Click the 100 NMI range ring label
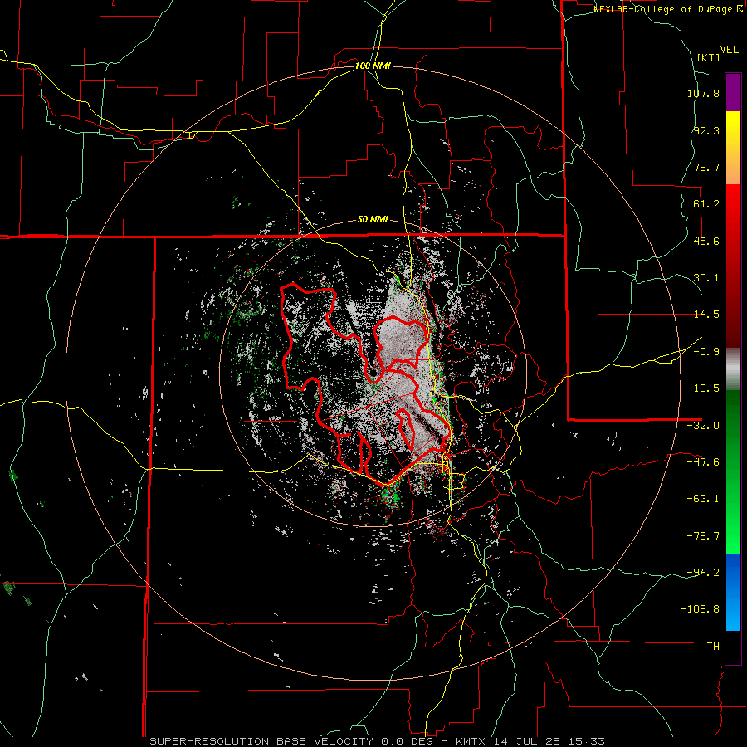 point(373,66)
